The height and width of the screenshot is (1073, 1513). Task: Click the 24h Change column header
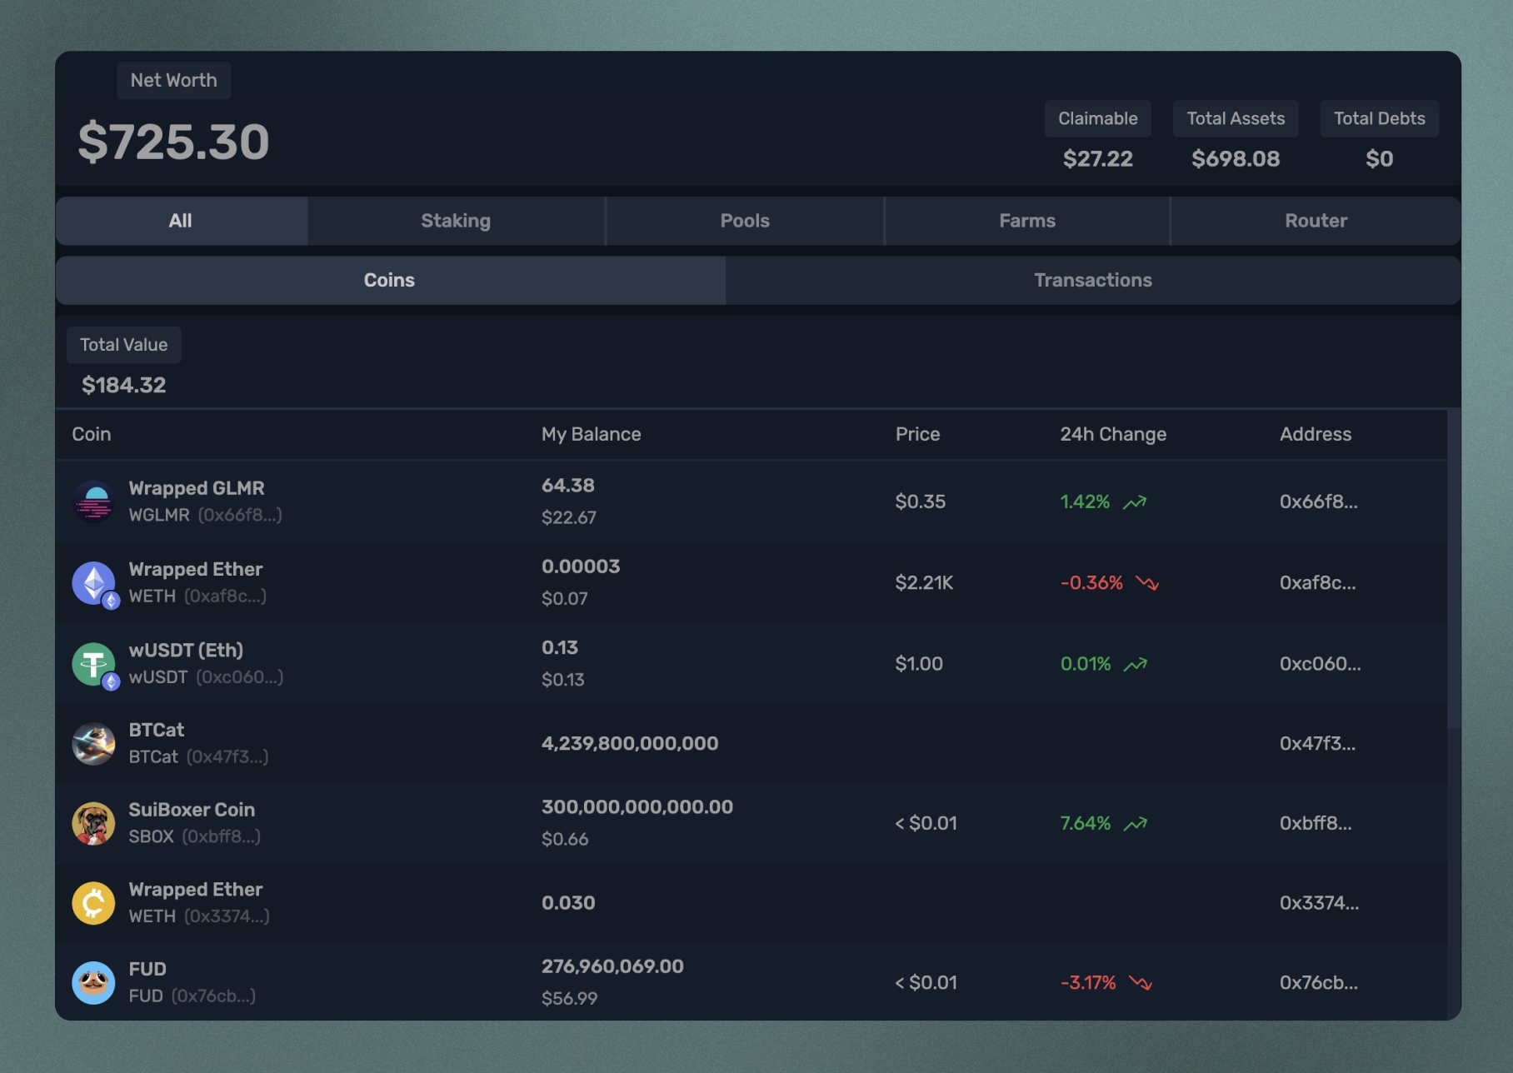pyautogui.click(x=1112, y=434)
